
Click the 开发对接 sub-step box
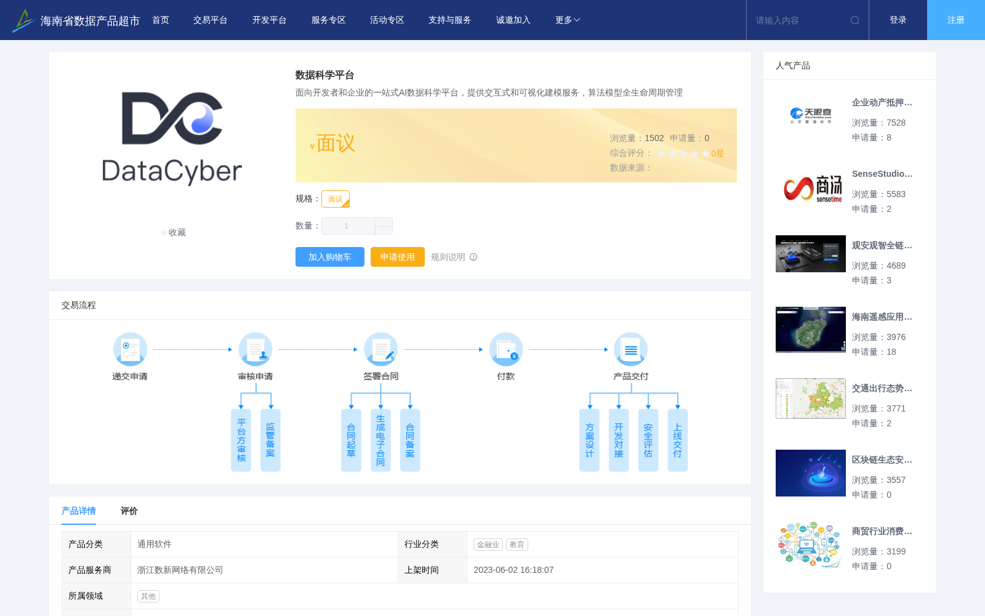(x=619, y=440)
